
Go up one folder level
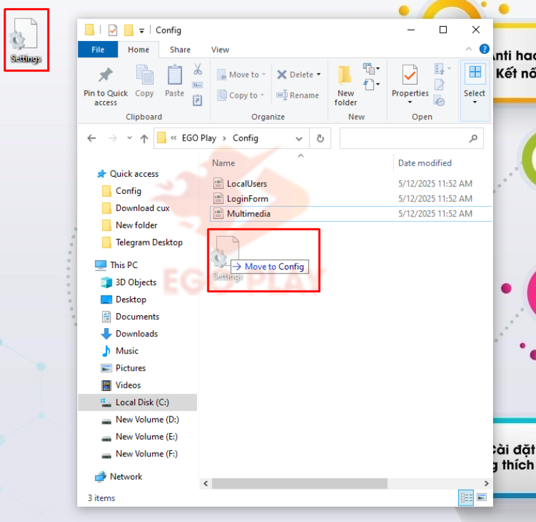pos(145,139)
